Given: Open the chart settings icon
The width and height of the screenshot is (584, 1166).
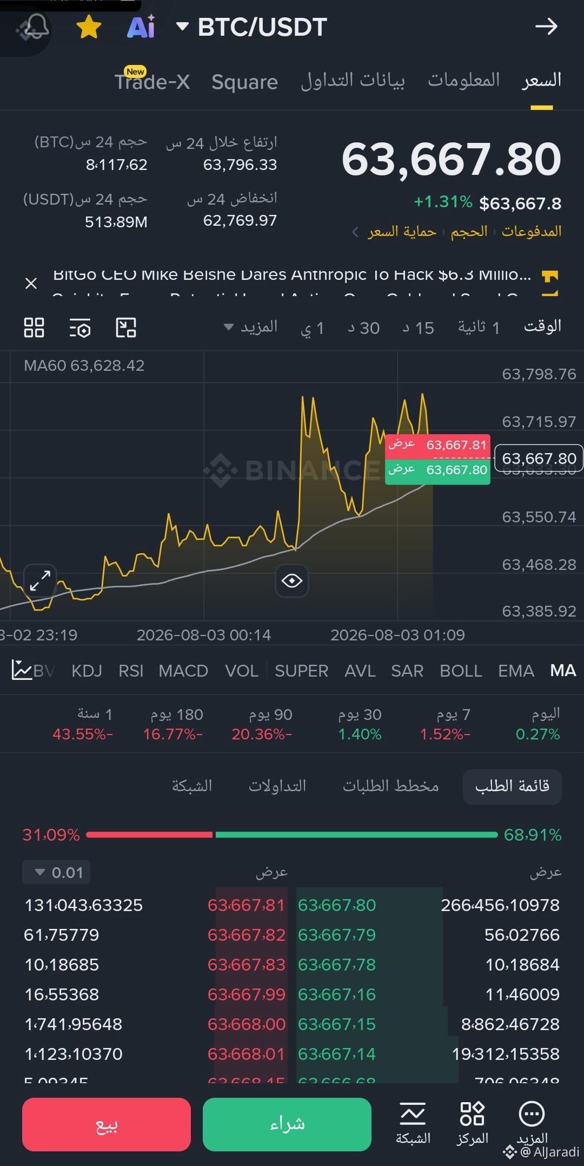Looking at the screenshot, I should (80, 327).
